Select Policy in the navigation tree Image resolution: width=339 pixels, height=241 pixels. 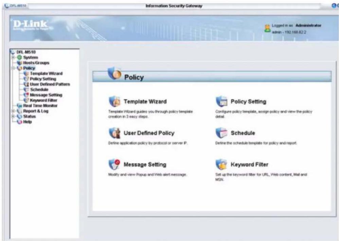click(x=29, y=68)
